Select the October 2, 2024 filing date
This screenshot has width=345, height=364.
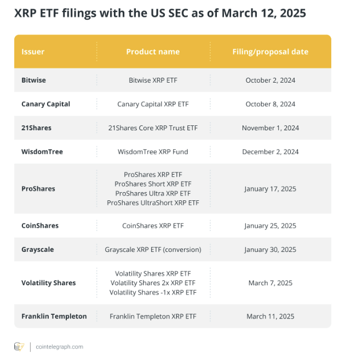point(270,80)
